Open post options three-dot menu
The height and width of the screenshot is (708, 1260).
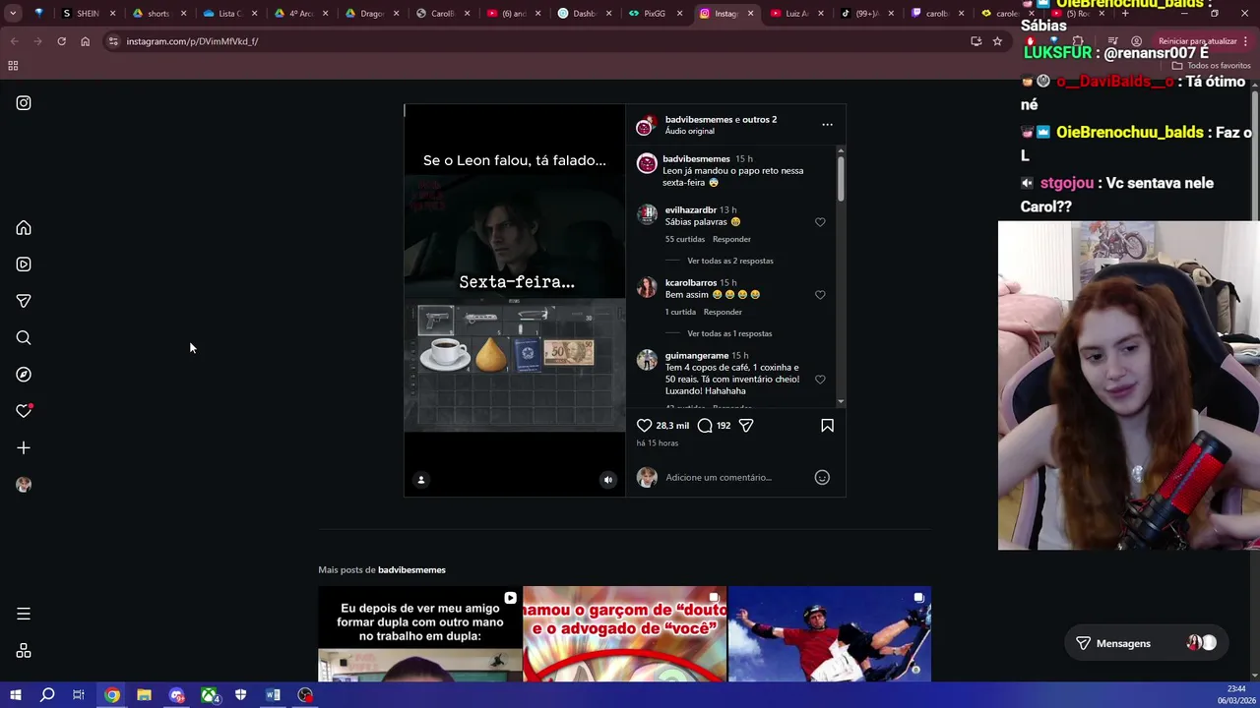coord(827,125)
